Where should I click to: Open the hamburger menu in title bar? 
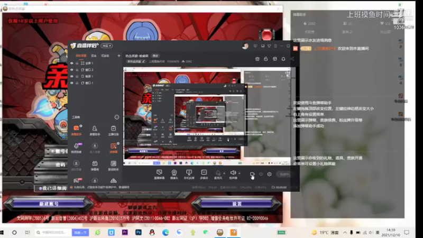(275, 46)
